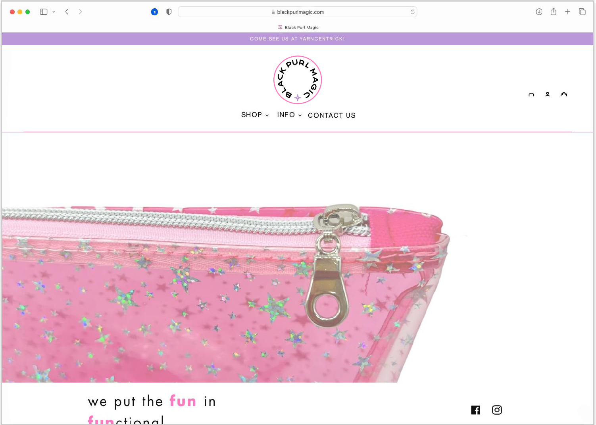Click the account/login person icon
The image size is (596, 425).
click(x=548, y=95)
